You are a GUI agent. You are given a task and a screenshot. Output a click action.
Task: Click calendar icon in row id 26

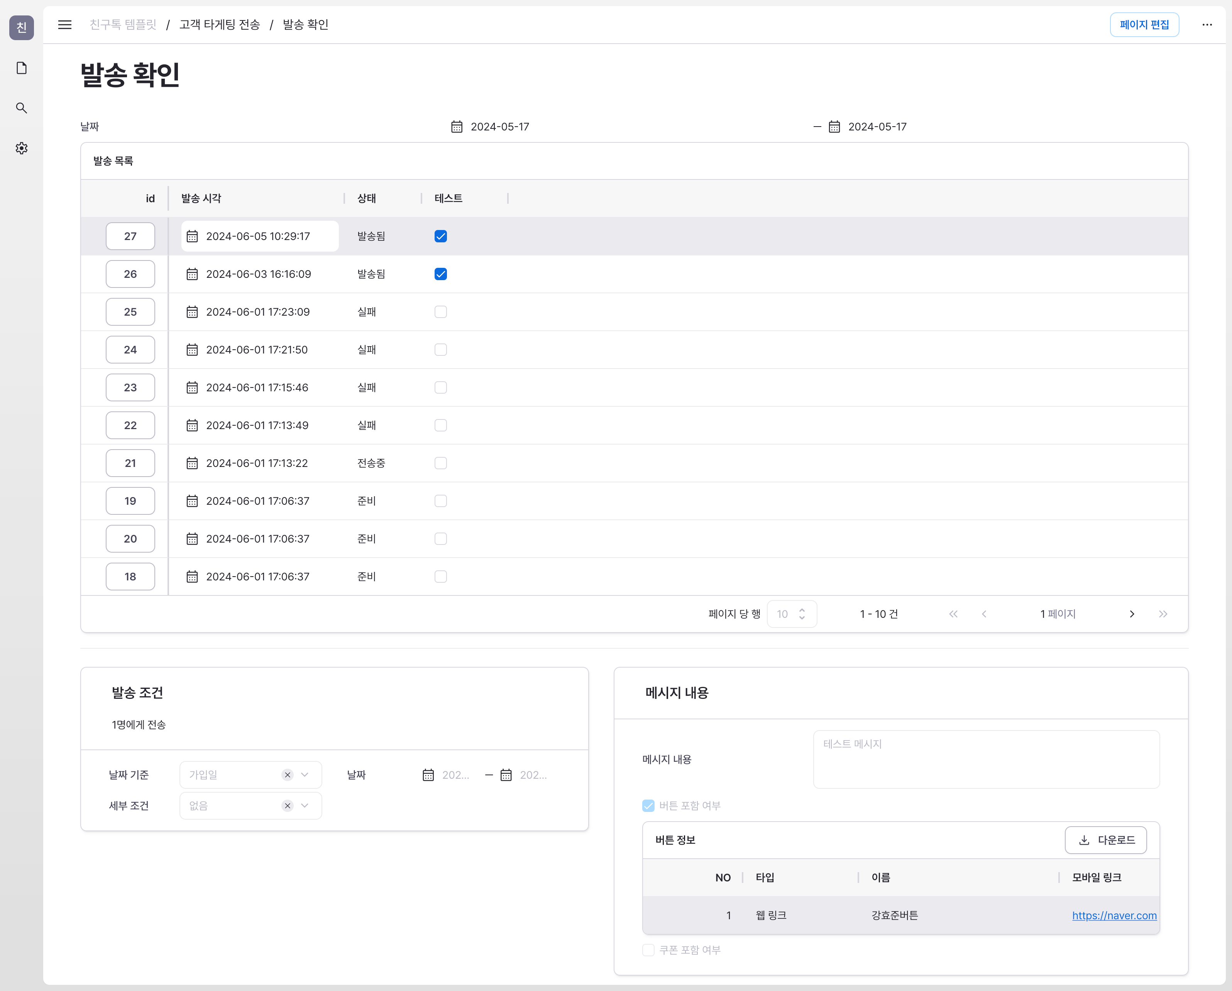pos(192,274)
